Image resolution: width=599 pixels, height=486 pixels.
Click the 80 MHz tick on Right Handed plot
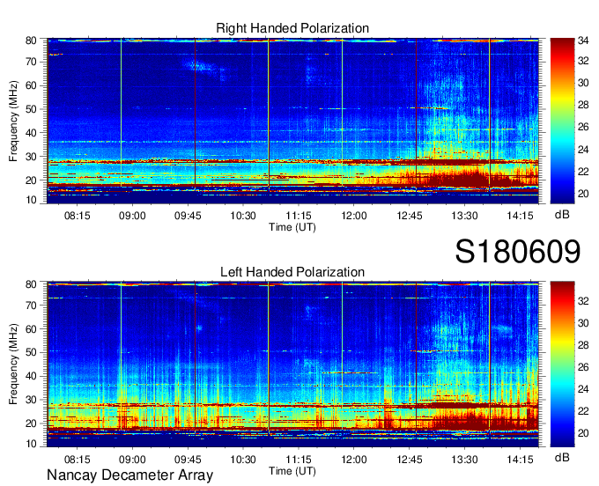[x=31, y=40]
